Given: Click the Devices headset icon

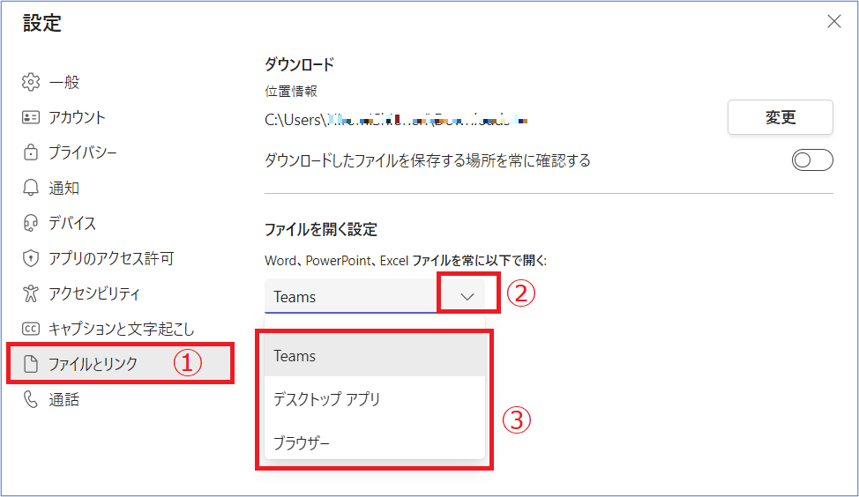Looking at the screenshot, I should coord(31,223).
